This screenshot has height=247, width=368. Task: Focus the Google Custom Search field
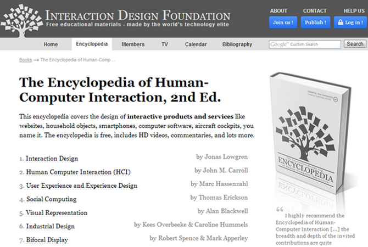coord(305,44)
